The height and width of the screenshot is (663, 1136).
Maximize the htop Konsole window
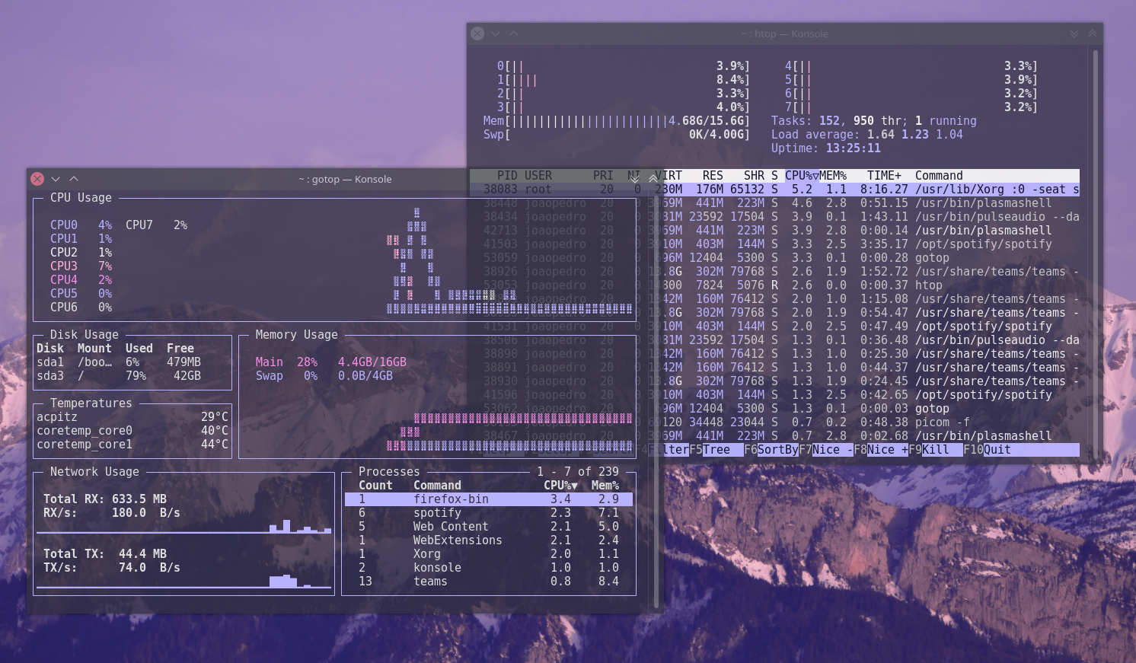514,33
